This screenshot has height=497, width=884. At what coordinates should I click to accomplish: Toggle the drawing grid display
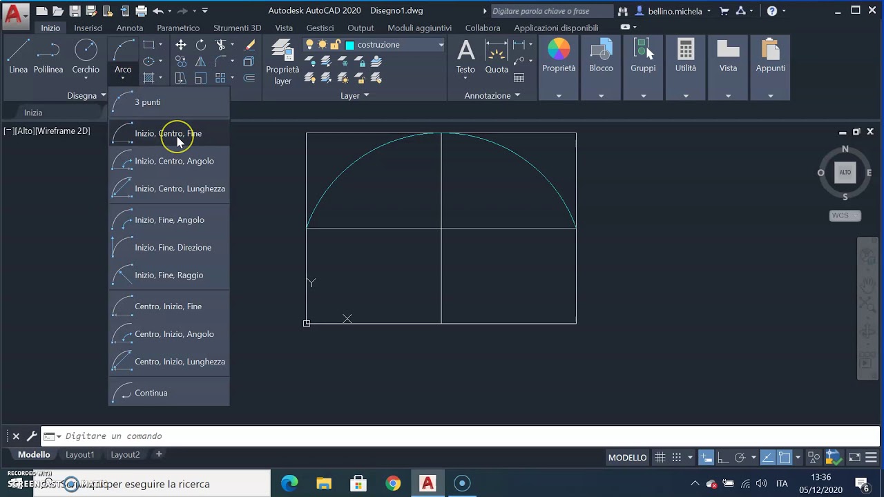tap(660, 458)
